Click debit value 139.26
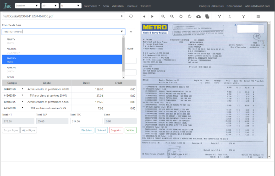275x176 pixels. (99, 102)
